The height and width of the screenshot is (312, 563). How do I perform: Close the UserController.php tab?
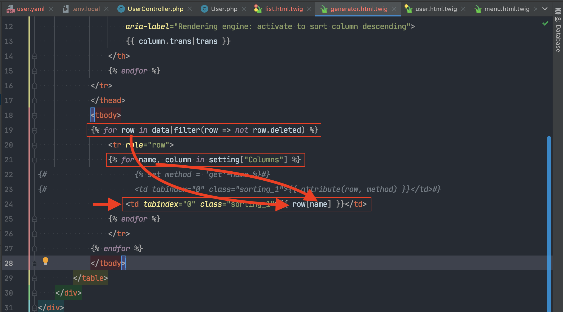click(x=190, y=9)
